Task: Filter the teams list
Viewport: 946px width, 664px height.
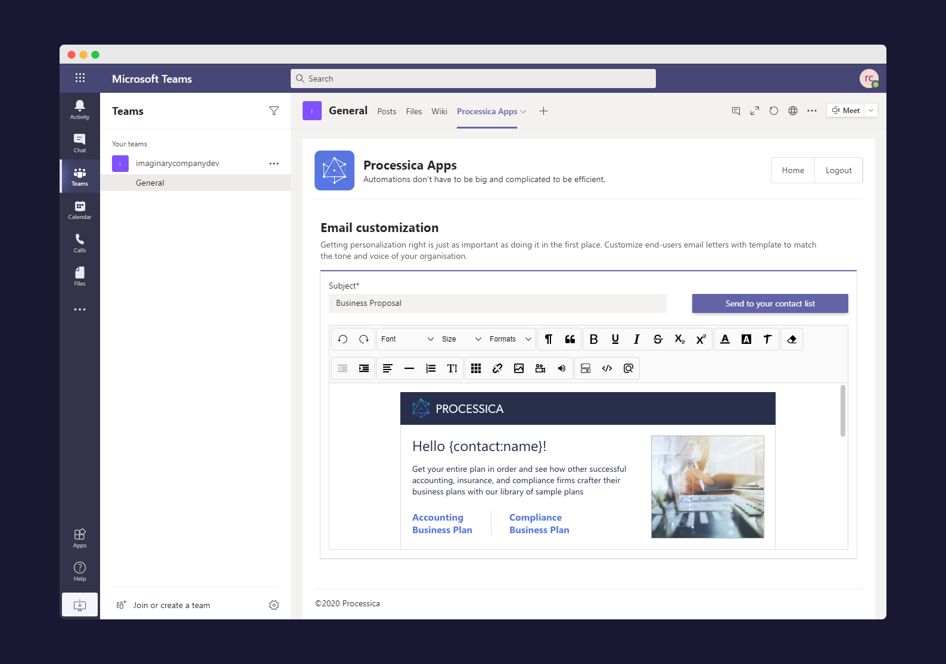Action: click(274, 111)
